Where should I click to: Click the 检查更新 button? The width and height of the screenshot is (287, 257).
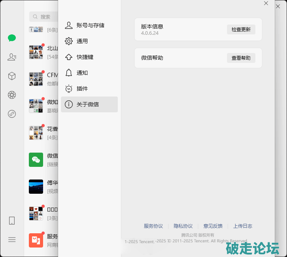pos(241,30)
